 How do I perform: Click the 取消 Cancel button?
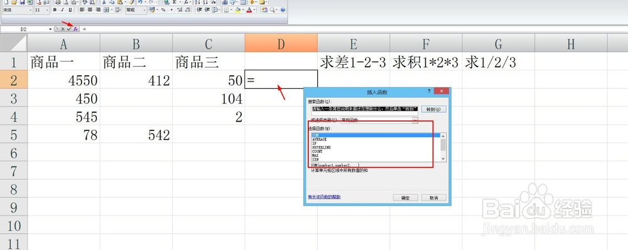434,198
